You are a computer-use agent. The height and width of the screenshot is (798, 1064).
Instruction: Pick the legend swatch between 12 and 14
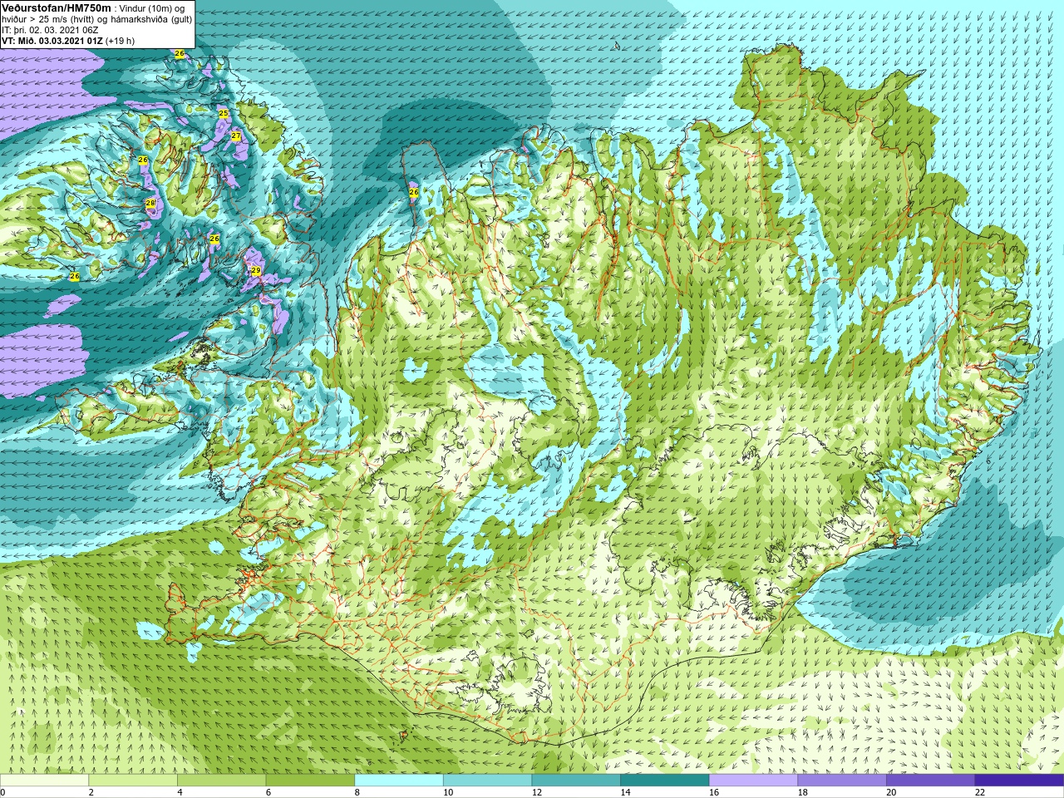click(x=576, y=780)
